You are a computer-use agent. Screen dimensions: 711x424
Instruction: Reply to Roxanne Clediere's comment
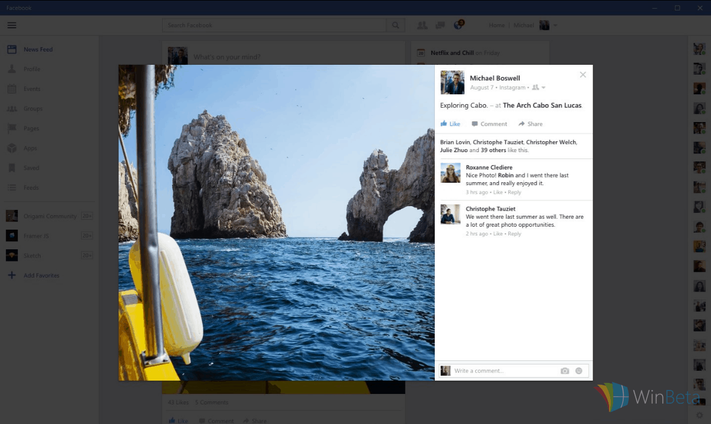tap(514, 193)
